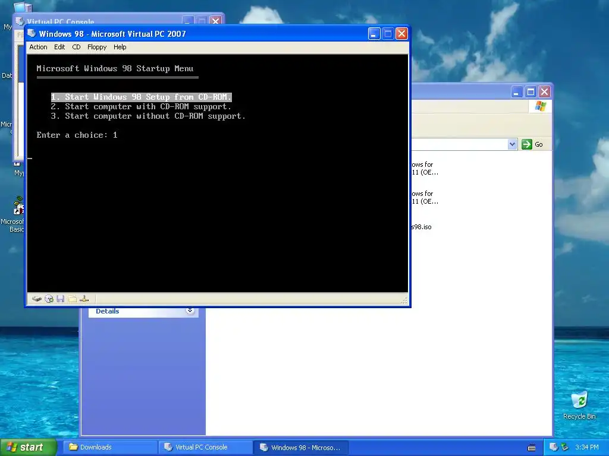Click the Go button in Downloads window
This screenshot has height=456, width=609.
point(532,144)
